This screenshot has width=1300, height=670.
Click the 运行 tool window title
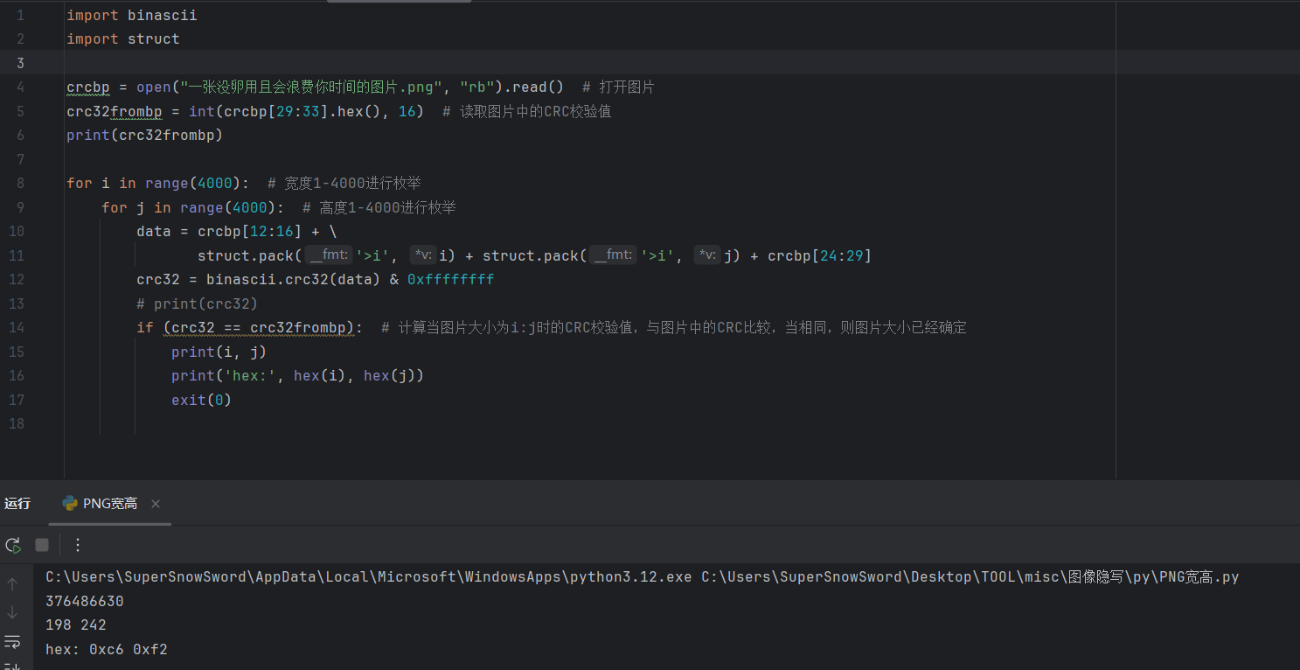pos(17,503)
